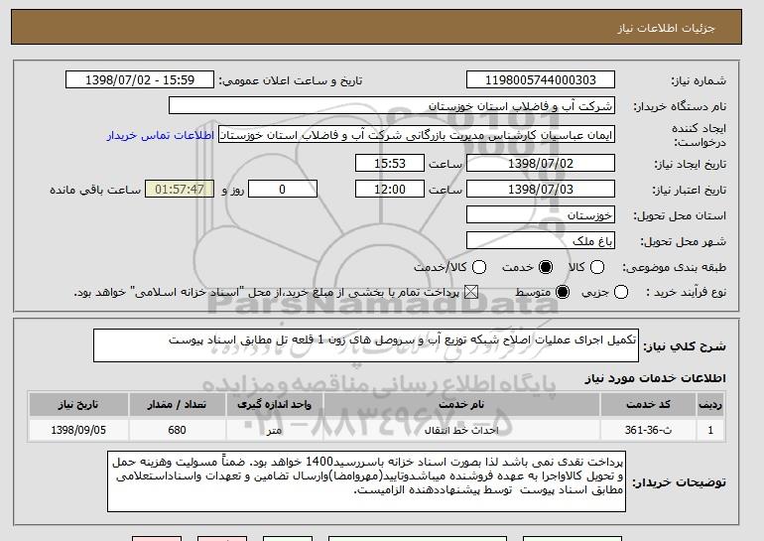Select the کالا radio button
The image size is (764, 541).
point(597,267)
